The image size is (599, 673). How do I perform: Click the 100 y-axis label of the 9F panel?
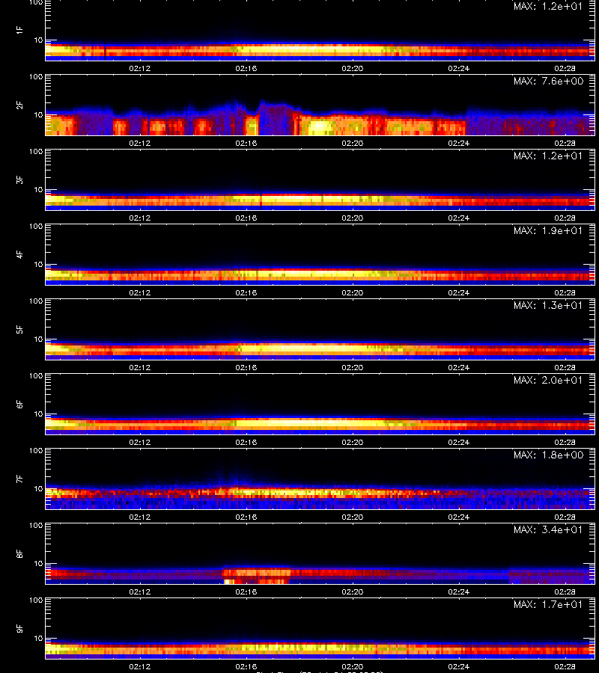36,600
